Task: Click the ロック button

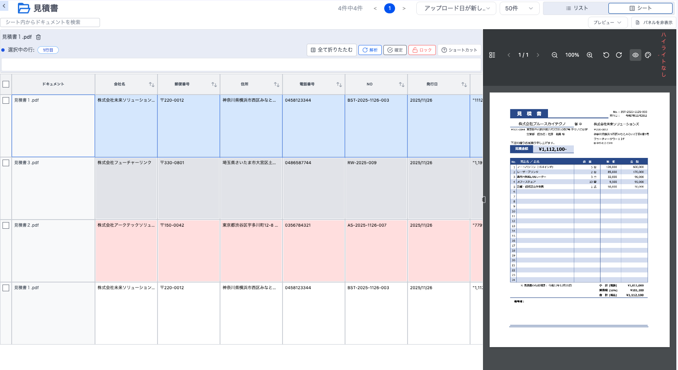Action: (x=422, y=50)
